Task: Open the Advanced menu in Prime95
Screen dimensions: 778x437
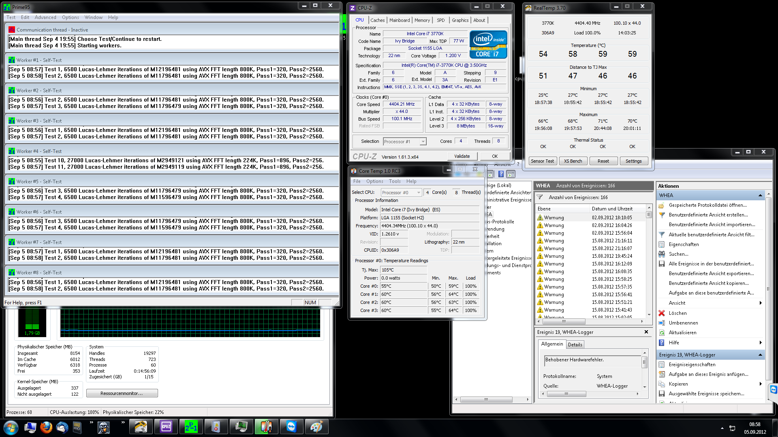Action: [45, 17]
